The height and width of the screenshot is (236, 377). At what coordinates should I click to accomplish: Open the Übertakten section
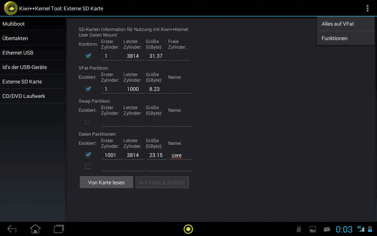point(33,38)
